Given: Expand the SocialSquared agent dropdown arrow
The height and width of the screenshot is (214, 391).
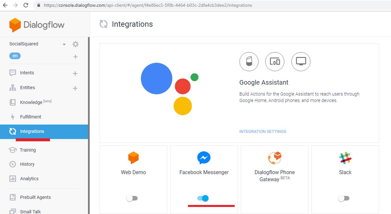Looking at the screenshot, I should (64, 44).
